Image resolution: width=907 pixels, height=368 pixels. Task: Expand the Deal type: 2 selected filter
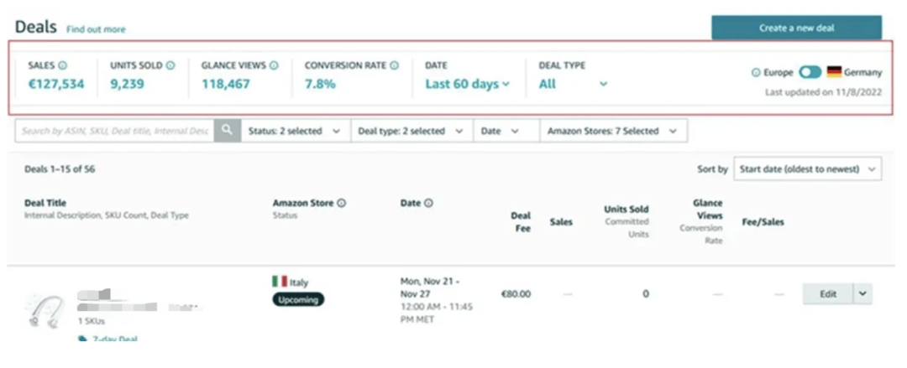411,131
